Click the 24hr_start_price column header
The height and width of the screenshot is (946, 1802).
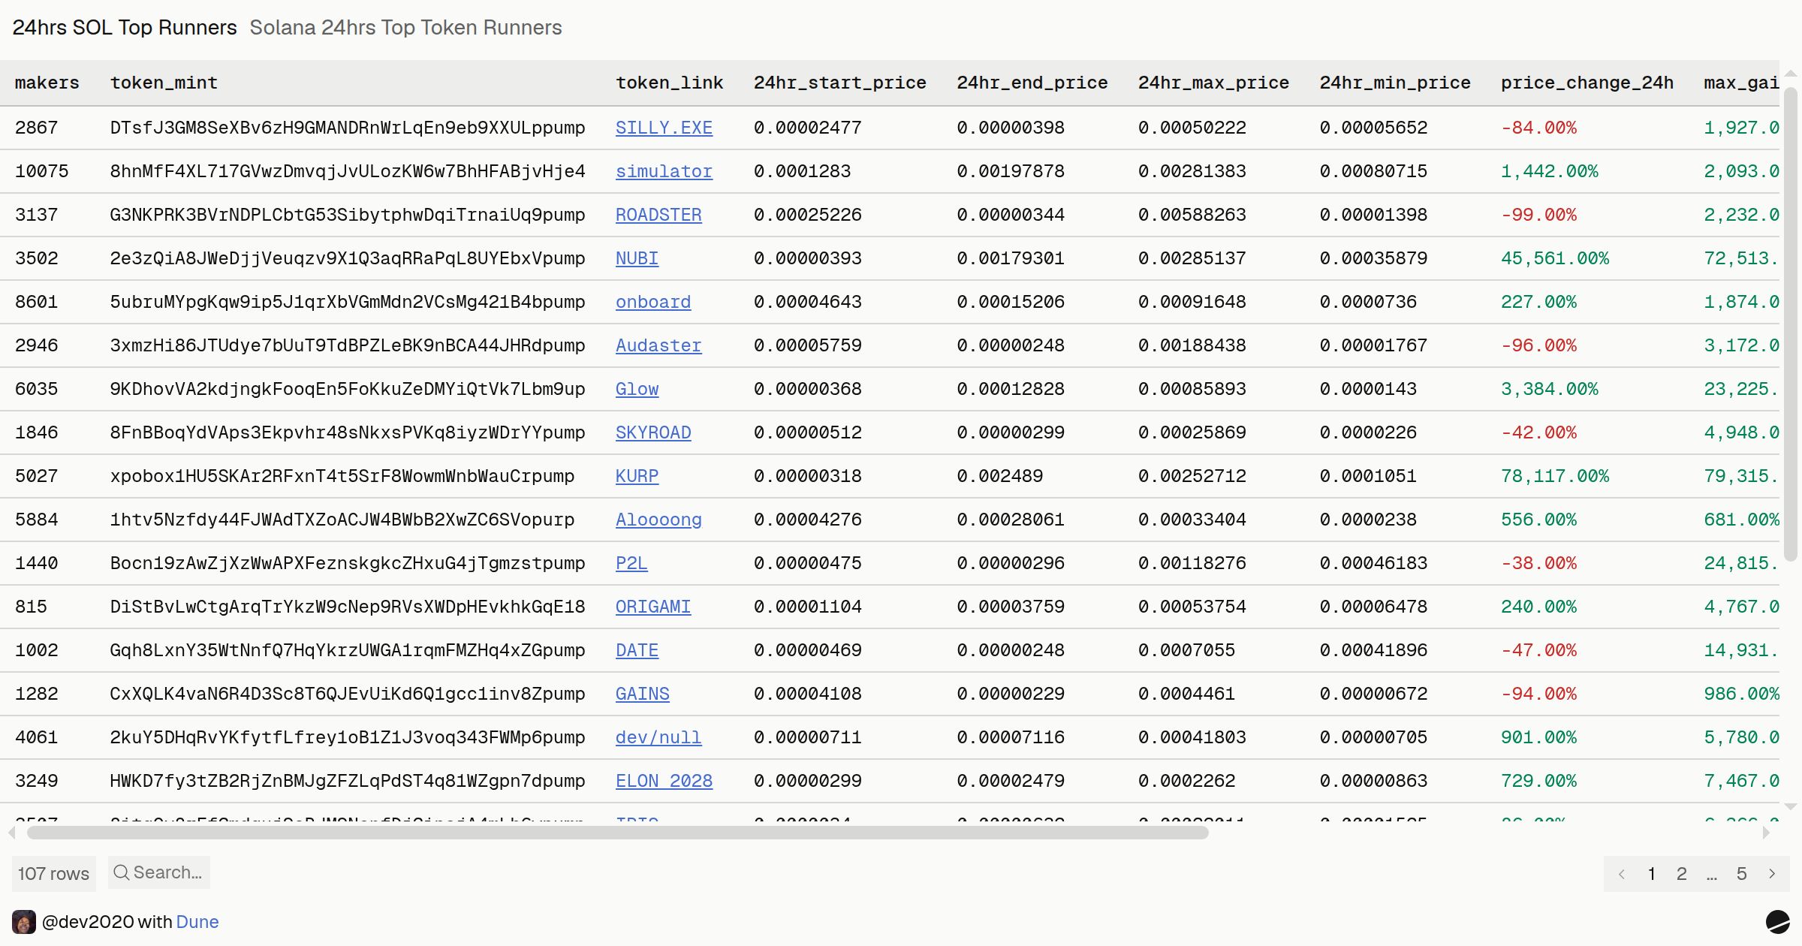(839, 83)
